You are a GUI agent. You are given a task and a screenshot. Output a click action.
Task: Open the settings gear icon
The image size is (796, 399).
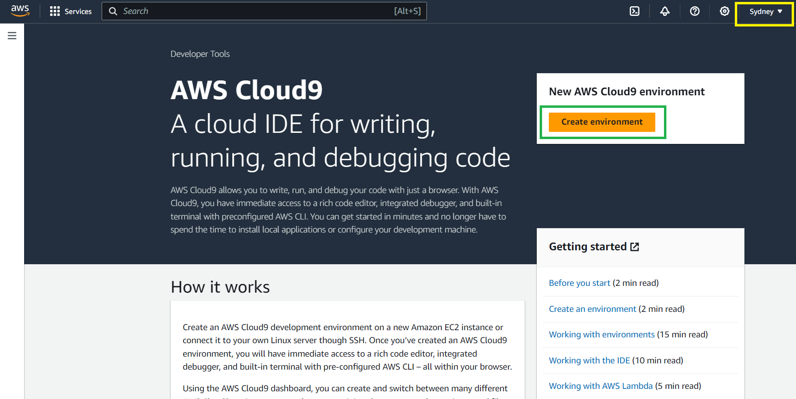pos(725,11)
